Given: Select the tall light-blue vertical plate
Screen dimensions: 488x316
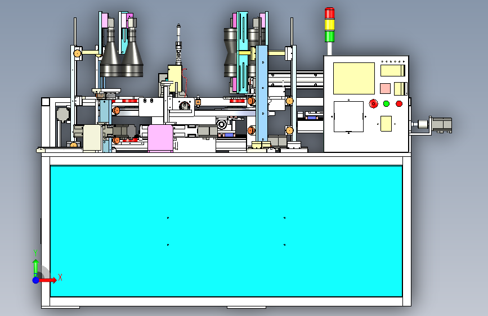Looking at the screenshot, I should pyautogui.click(x=262, y=93).
